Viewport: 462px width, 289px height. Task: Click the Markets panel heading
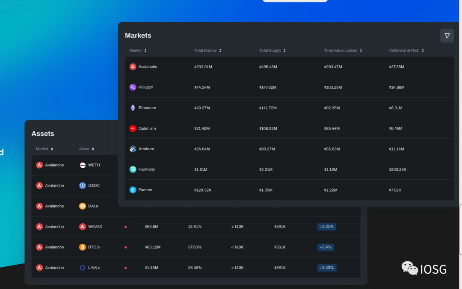(138, 35)
